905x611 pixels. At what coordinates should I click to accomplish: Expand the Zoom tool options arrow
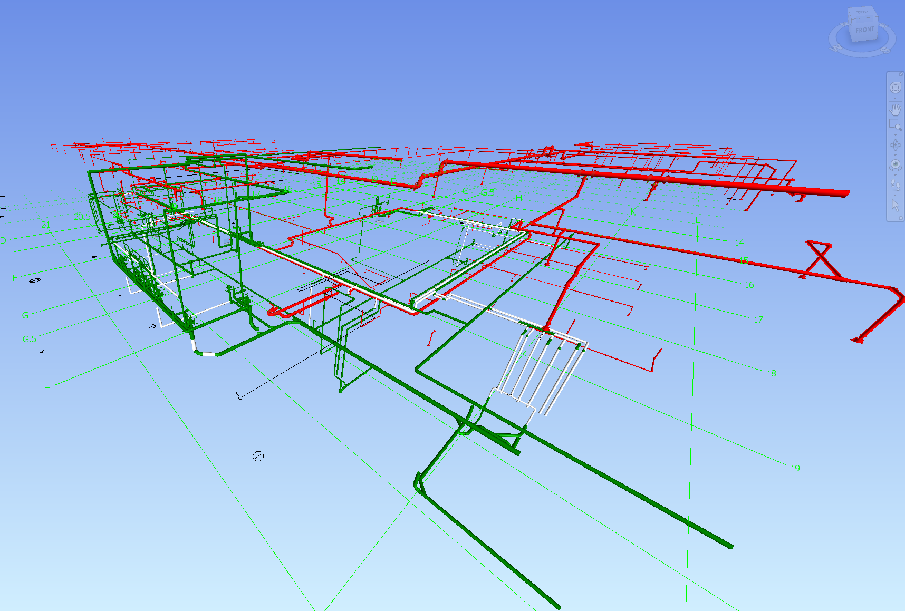coord(896,134)
